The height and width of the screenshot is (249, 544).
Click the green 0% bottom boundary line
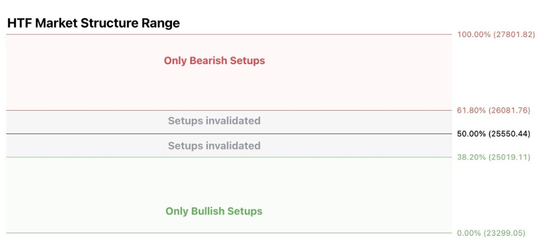pyautogui.click(x=319, y=233)
